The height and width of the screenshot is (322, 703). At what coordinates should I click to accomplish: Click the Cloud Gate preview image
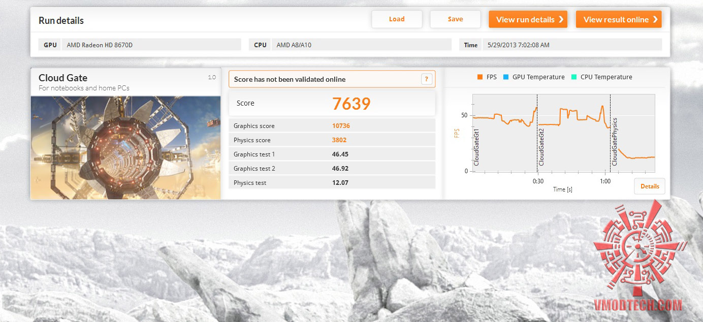tap(126, 147)
